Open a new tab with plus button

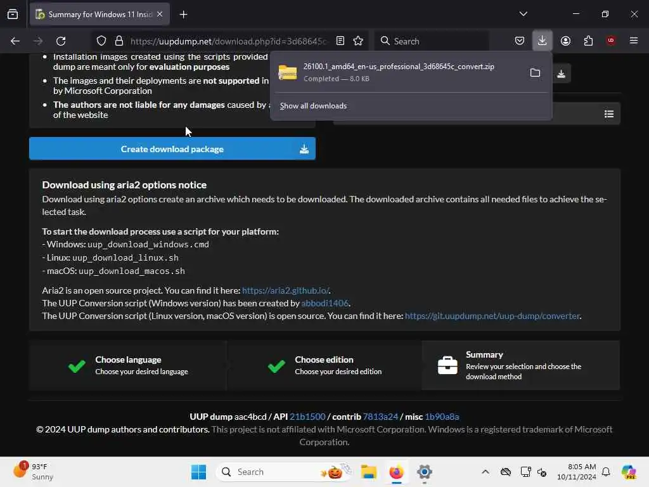pos(183,15)
